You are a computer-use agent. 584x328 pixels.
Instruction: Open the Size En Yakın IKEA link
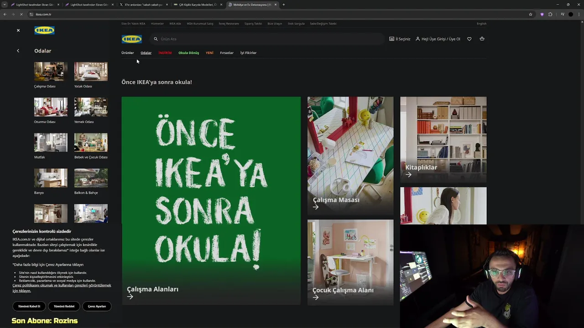[133, 24]
